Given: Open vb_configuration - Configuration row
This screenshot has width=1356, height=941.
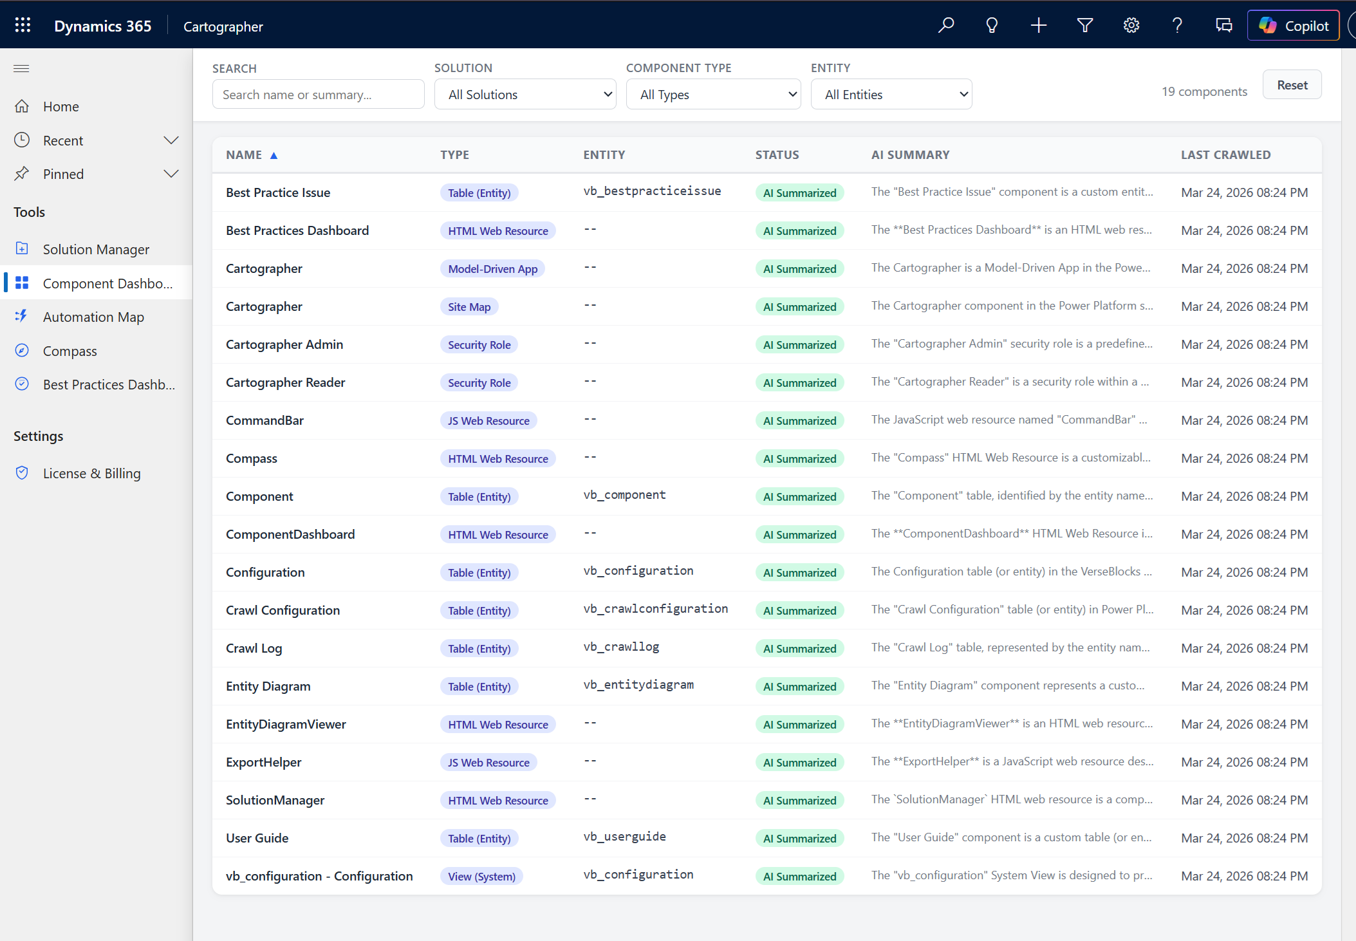Looking at the screenshot, I should pos(766,876).
